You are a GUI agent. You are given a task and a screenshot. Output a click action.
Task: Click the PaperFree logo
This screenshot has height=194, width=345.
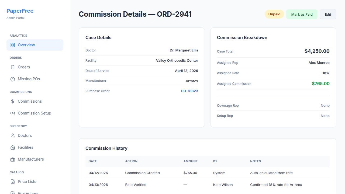coord(20,11)
